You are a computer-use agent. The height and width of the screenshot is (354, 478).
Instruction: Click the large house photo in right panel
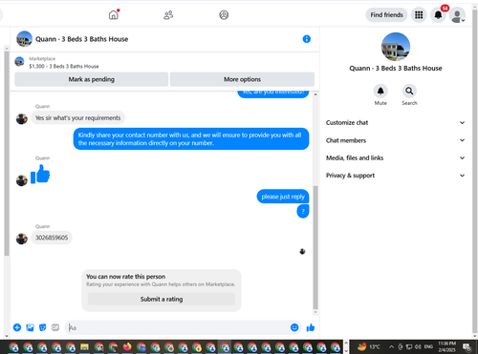tap(396, 47)
